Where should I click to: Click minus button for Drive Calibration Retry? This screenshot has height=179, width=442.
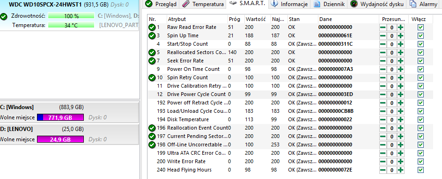[383, 86]
